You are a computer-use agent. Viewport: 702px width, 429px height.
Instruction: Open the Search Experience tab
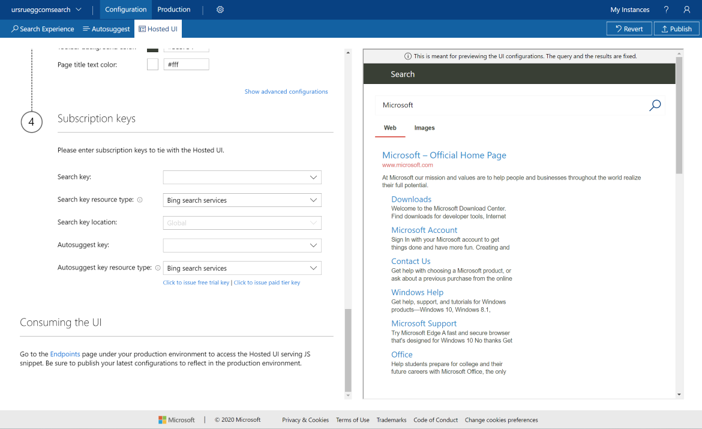[x=43, y=29]
